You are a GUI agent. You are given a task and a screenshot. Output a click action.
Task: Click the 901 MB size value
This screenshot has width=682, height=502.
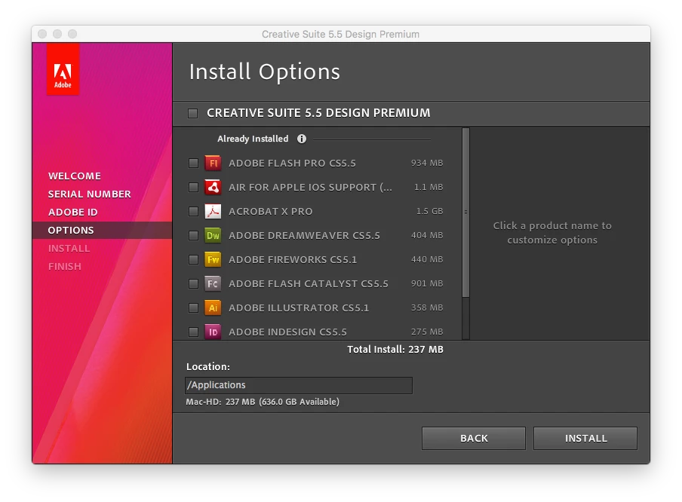[x=427, y=284]
